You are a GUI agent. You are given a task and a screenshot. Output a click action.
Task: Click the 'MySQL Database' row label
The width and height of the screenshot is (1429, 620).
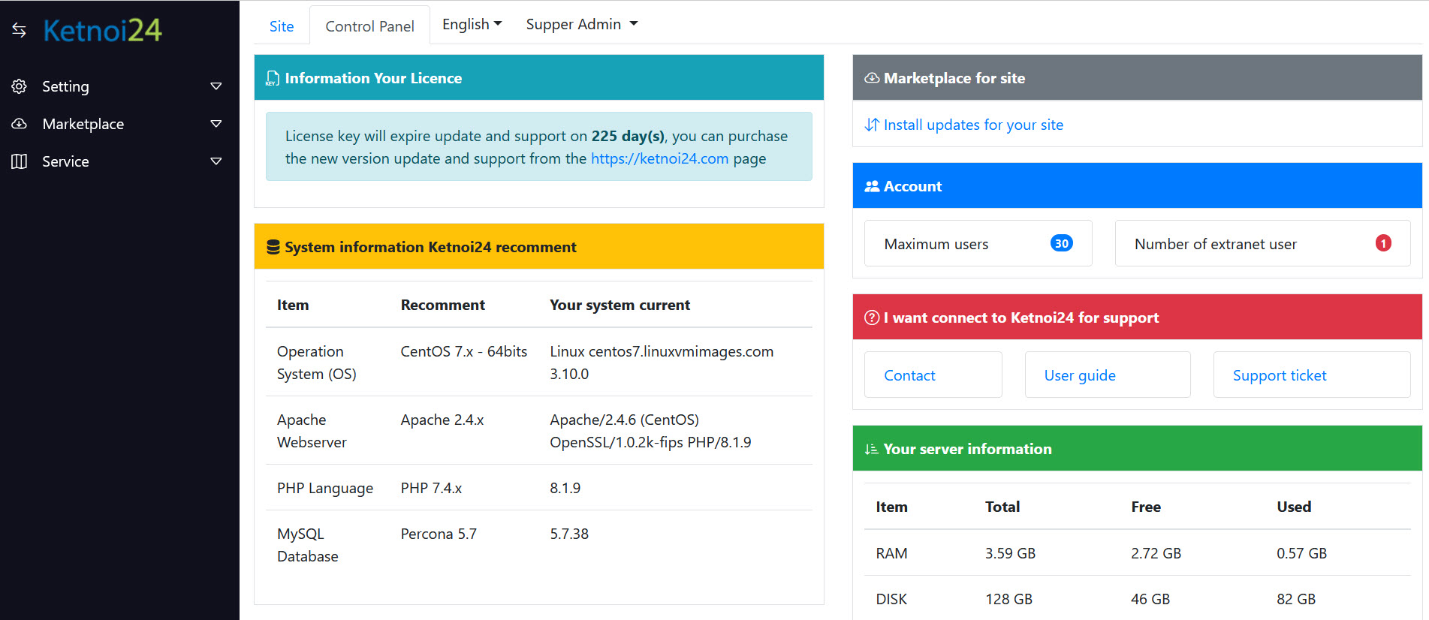pyautogui.click(x=308, y=545)
